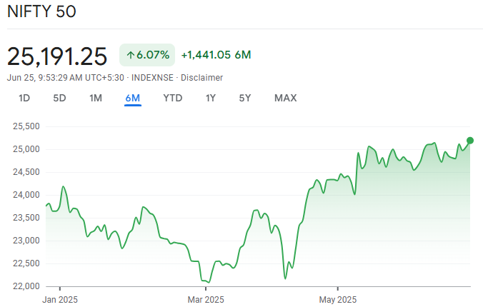483x307 pixels.
Task: Click the 25,500 y-axis label
Action: [26, 126]
